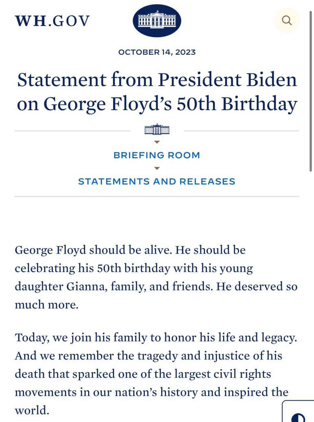This screenshot has height=422, width=314.
Task: Click the sentence "George Floyd should be alive."
Action: [x=93, y=250]
